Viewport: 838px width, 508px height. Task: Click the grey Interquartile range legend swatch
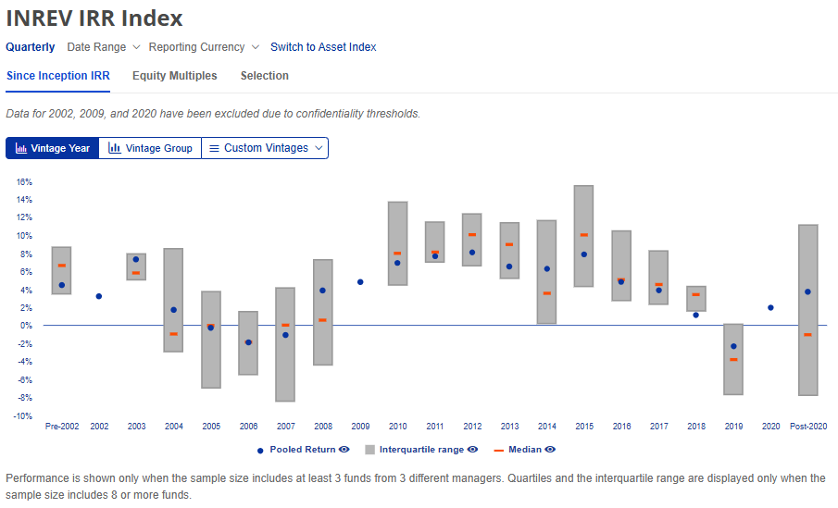[369, 450]
